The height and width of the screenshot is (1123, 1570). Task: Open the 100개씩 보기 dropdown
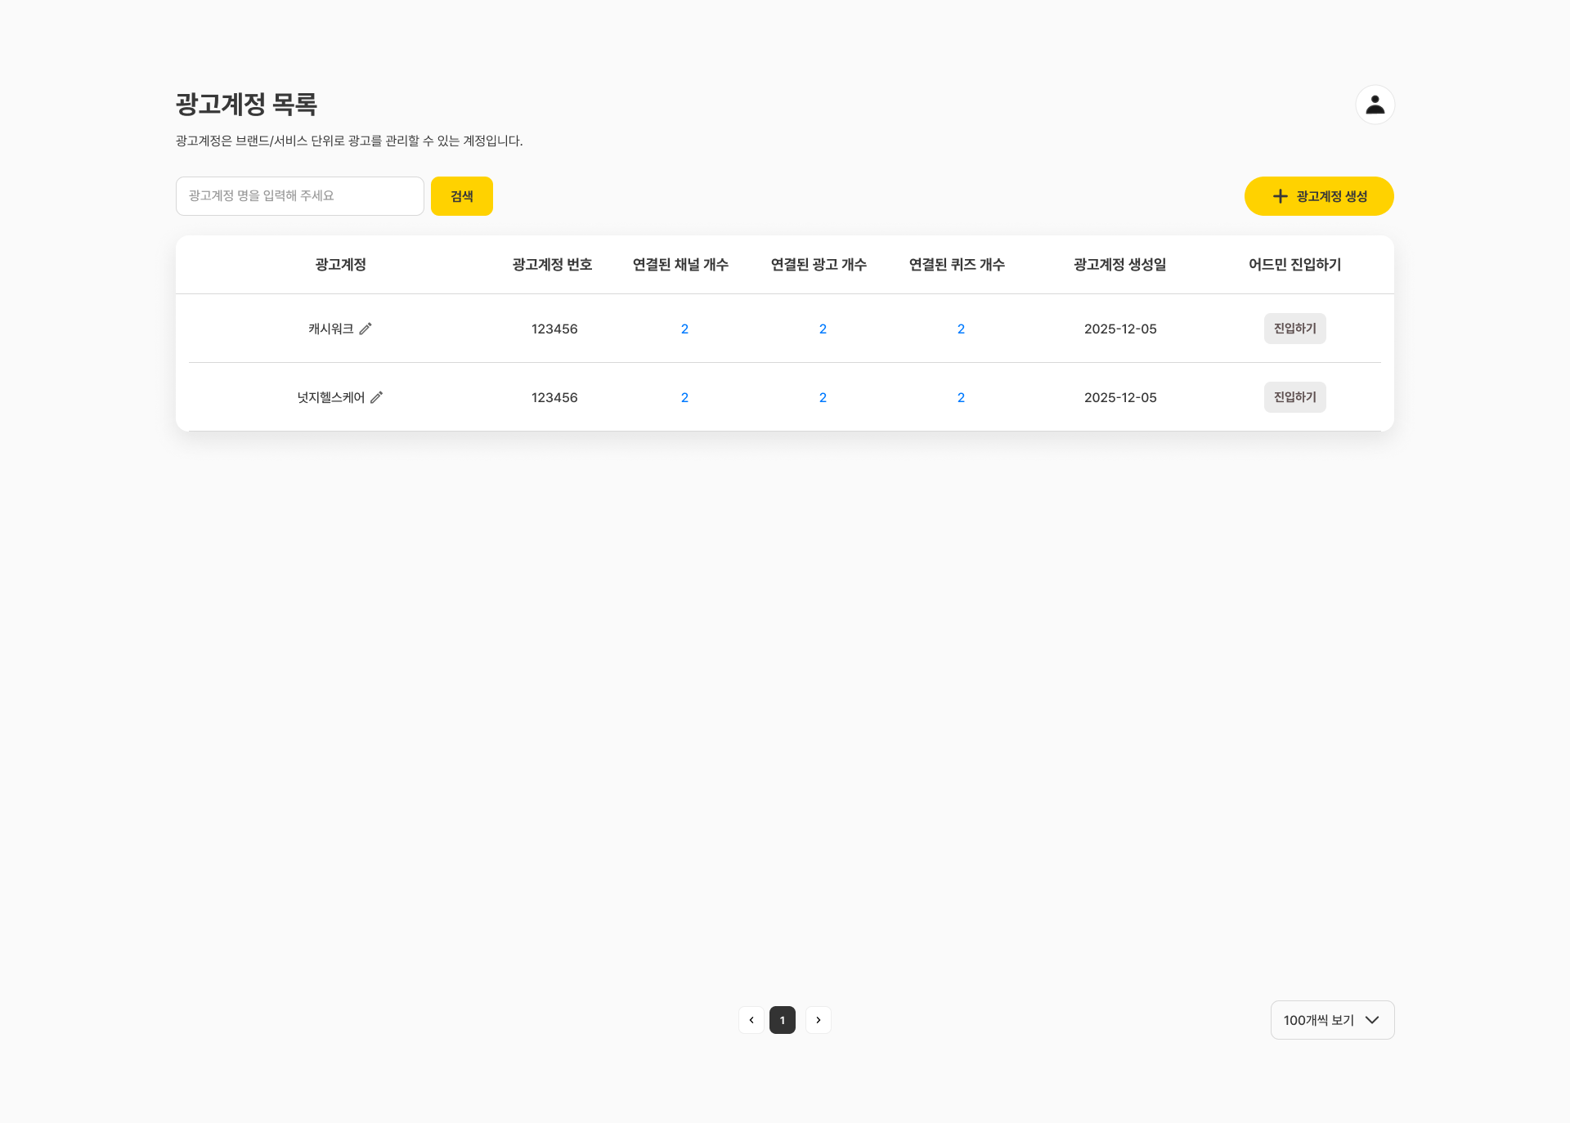point(1332,1020)
